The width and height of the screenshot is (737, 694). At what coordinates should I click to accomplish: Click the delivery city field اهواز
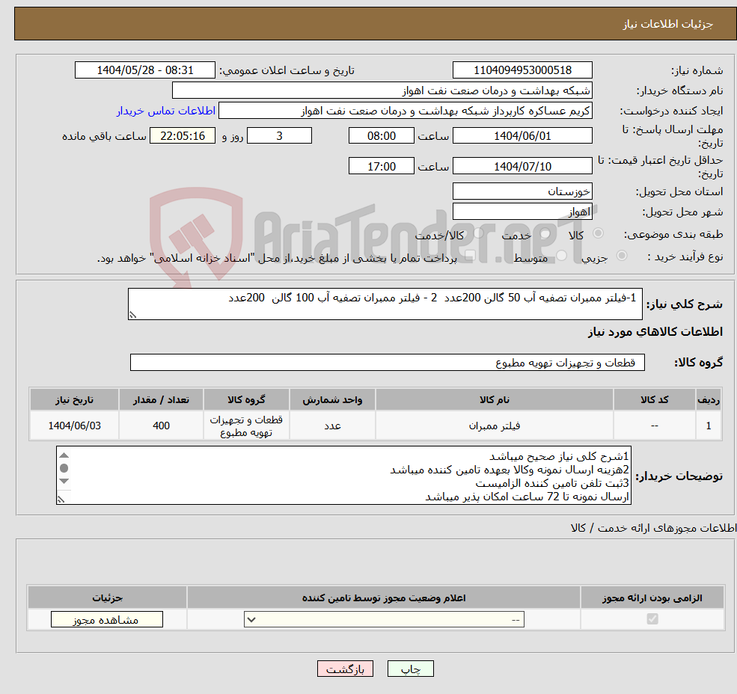[522, 212]
